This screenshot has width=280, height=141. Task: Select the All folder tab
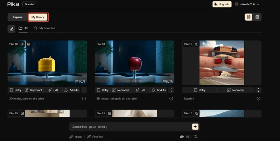coord(23,28)
